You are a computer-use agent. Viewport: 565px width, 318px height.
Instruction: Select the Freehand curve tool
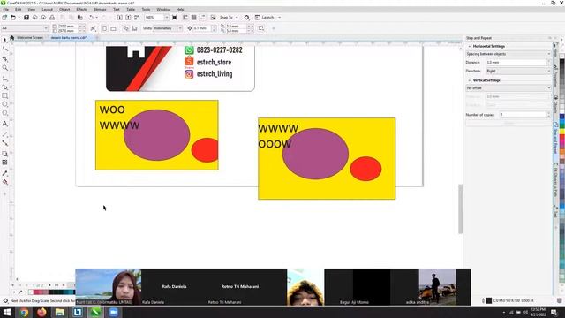(4, 78)
